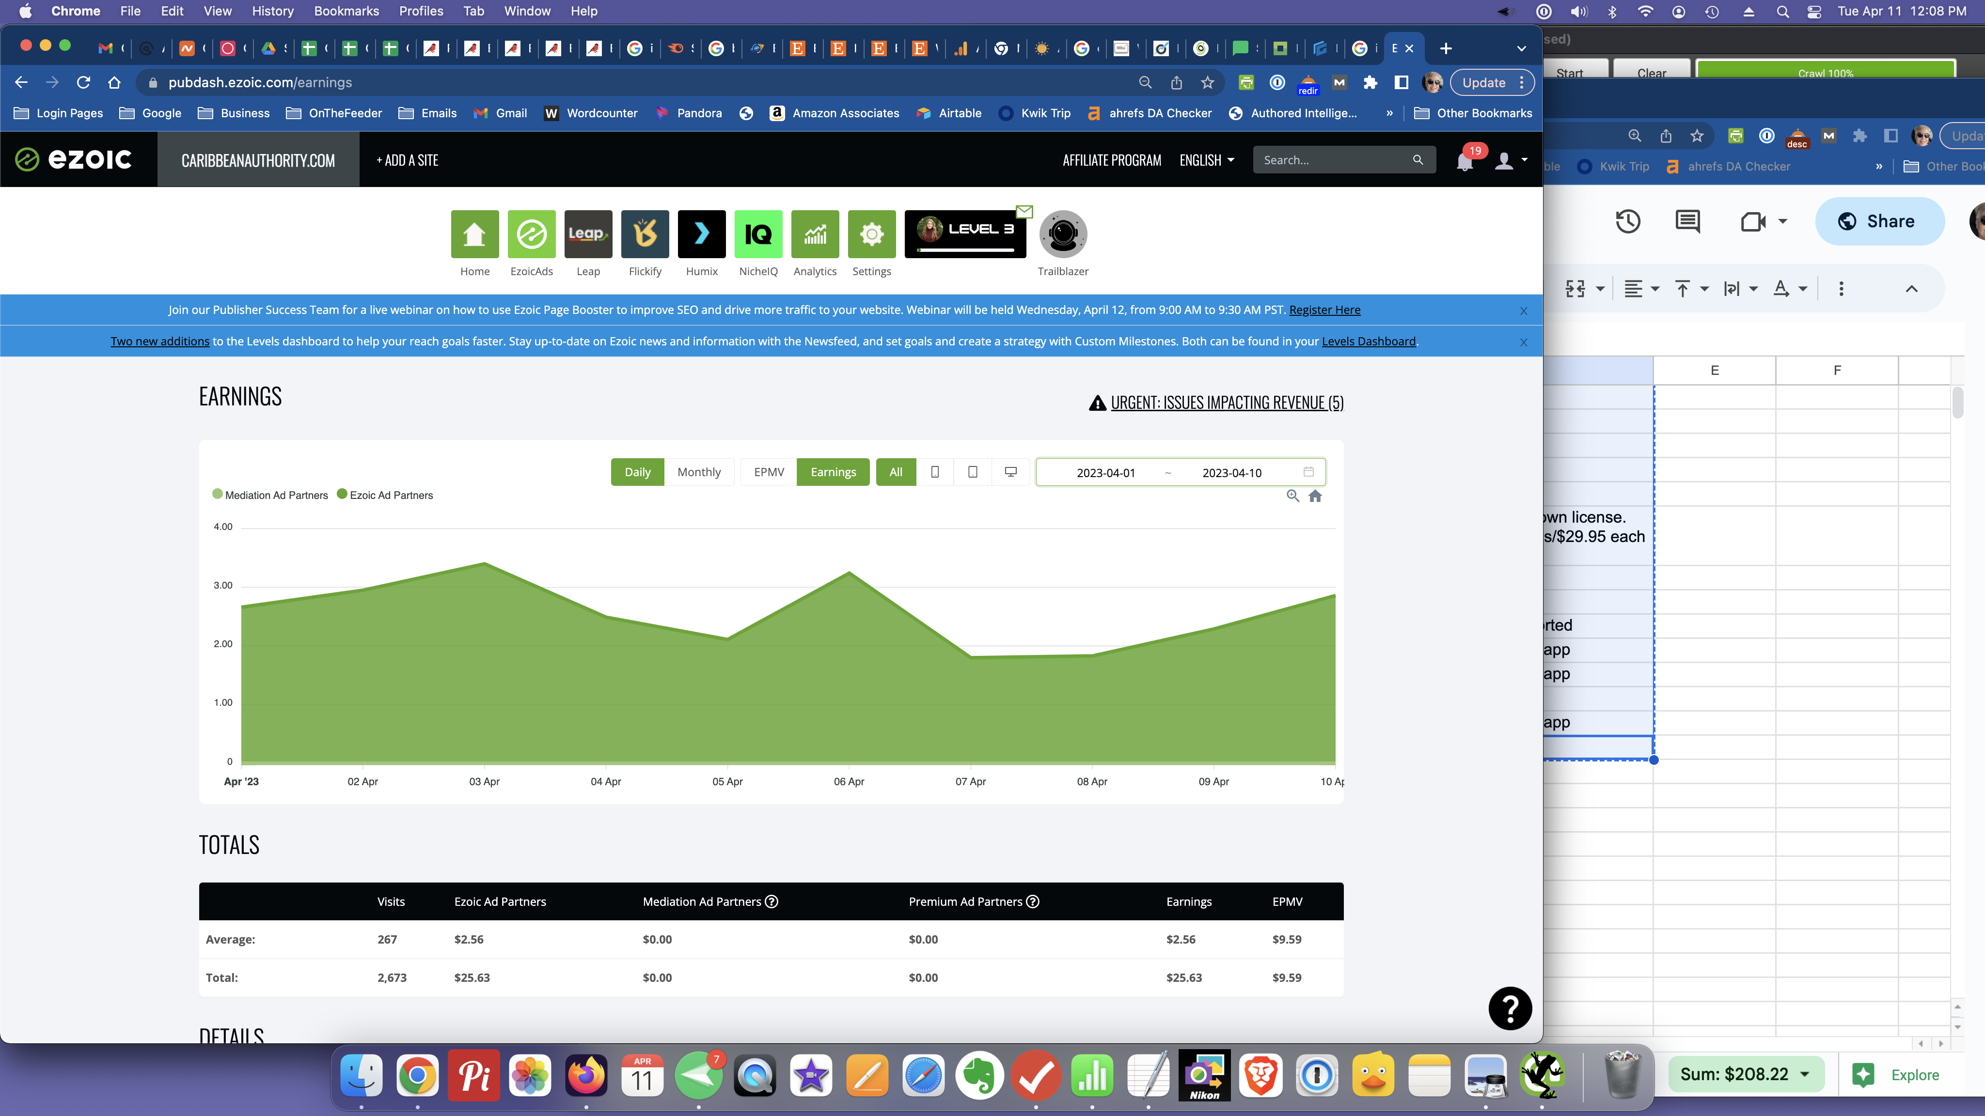Click the Register Here webinar link
This screenshot has width=1985, height=1116.
click(1324, 310)
